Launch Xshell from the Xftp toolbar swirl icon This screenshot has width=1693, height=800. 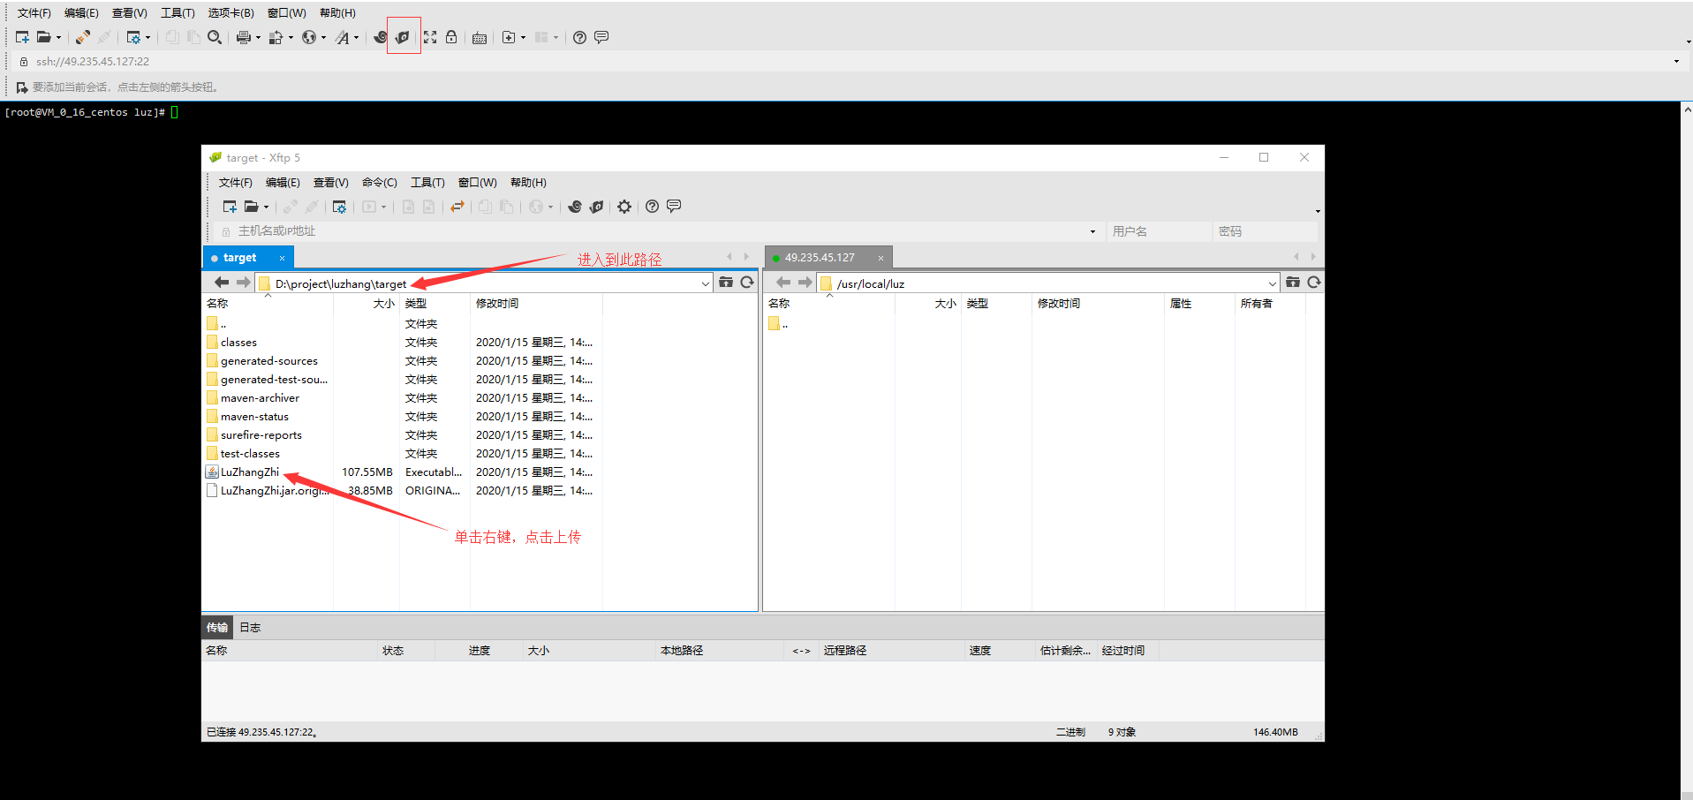pyautogui.click(x=575, y=207)
